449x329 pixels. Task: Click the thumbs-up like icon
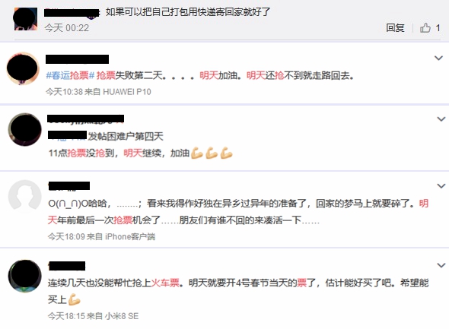click(x=425, y=27)
